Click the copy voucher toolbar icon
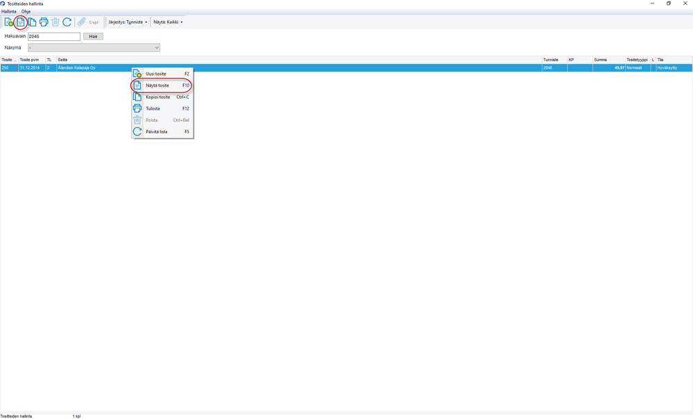Image resolution: width=693 pixels, height=419 pixels. coord(32,22)
